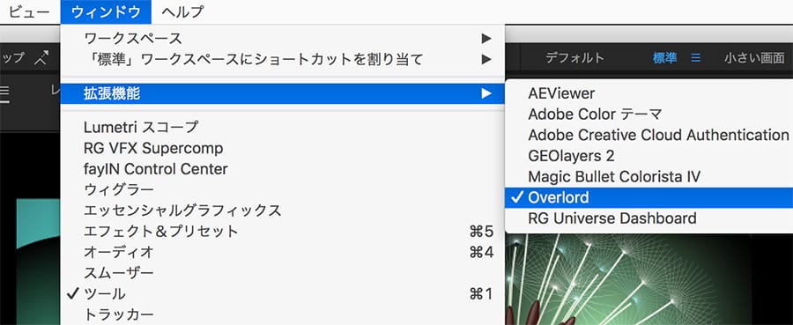793x325 pixels.
Task: Open RG VFX Supercomp panel
Action: point(282,148)
